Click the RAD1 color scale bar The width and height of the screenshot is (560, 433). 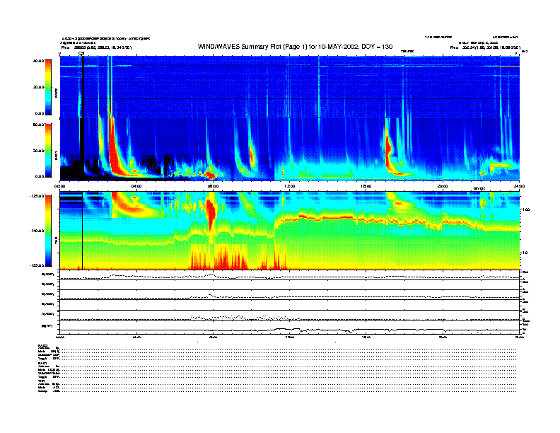[48, 150]
